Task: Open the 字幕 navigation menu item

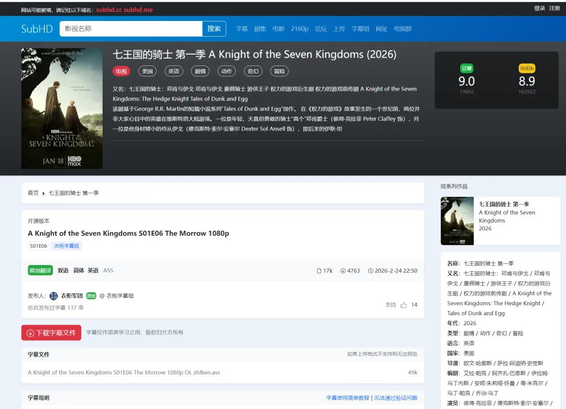Action: coord(242,29)
